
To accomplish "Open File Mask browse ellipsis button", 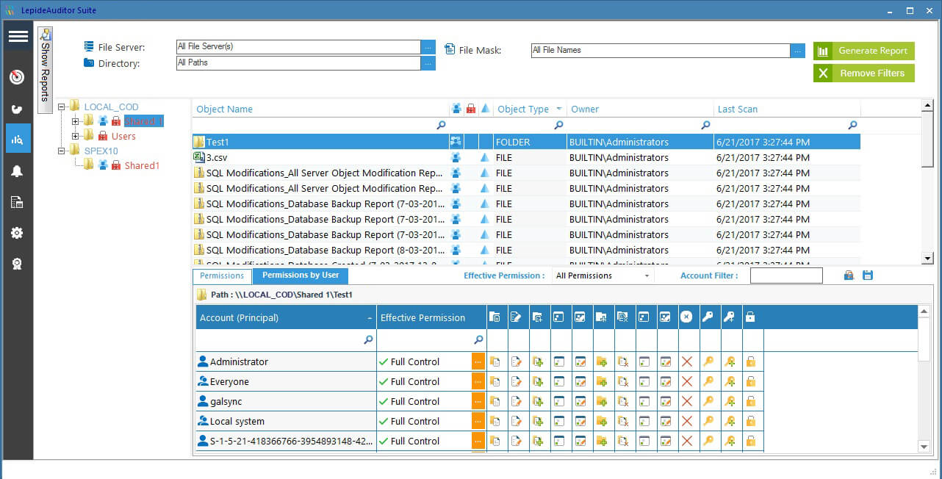I will [x=798, y=51].
